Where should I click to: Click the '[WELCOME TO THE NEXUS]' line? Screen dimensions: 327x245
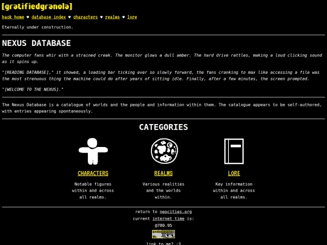tap(33, 90)
